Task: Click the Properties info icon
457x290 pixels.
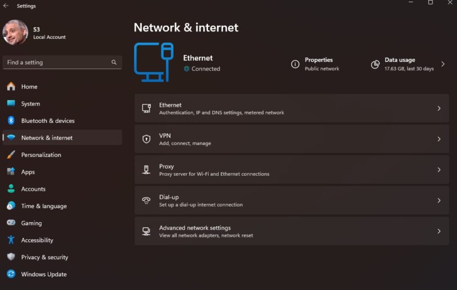Action: click(295, 64)
